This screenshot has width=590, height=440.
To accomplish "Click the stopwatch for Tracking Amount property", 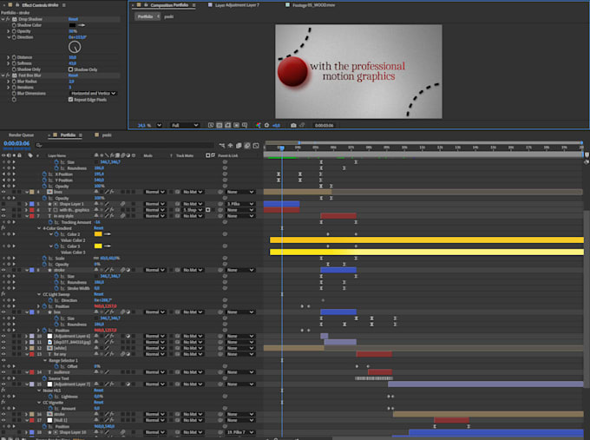I will [x=51, y=222].
